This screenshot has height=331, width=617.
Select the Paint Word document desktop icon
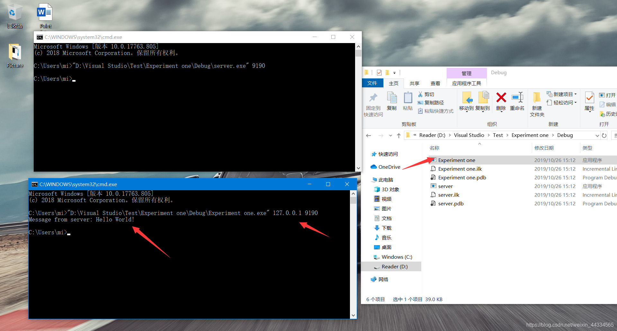pyautogui.click(x=45, y=16)
